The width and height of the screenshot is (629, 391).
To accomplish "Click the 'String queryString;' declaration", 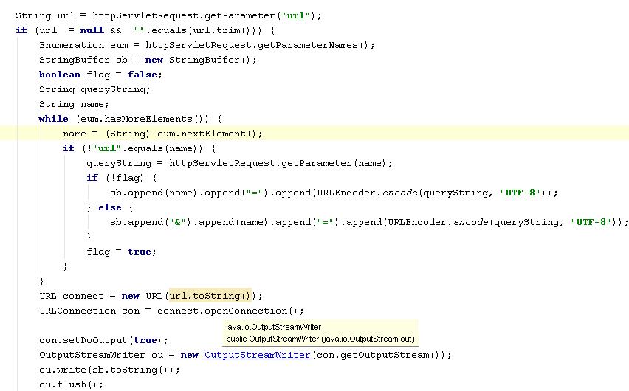I will 94,89.
